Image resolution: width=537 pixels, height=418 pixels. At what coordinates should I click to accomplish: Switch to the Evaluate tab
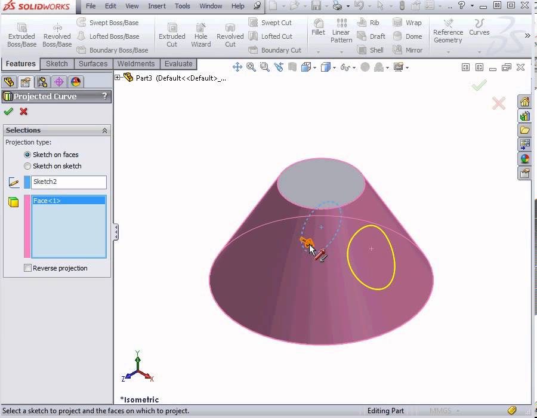[x=178, y=64]
